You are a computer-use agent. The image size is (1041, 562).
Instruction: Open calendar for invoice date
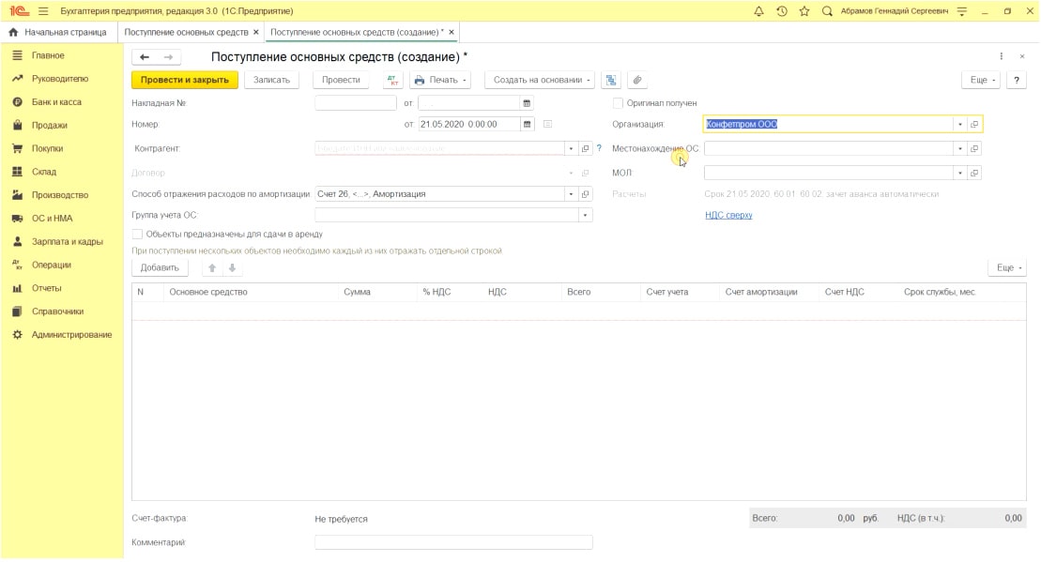pos(527,103)
